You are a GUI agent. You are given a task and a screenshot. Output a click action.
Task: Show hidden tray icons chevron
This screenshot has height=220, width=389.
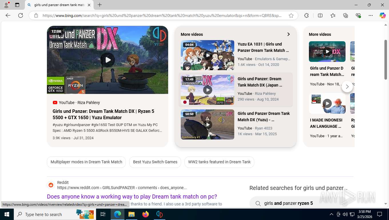click(331, 214)
